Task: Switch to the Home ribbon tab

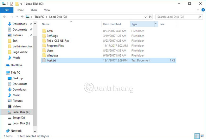Action: coord(20,10)
